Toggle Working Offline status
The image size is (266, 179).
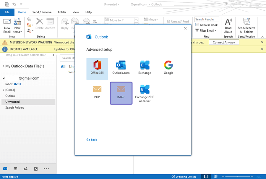coord(184,177)
